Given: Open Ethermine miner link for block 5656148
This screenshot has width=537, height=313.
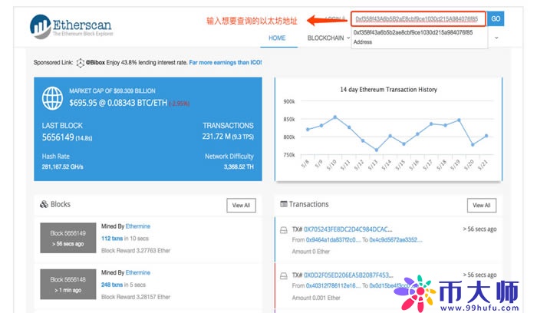Looking at the screenshot, I should pos(137,272).
